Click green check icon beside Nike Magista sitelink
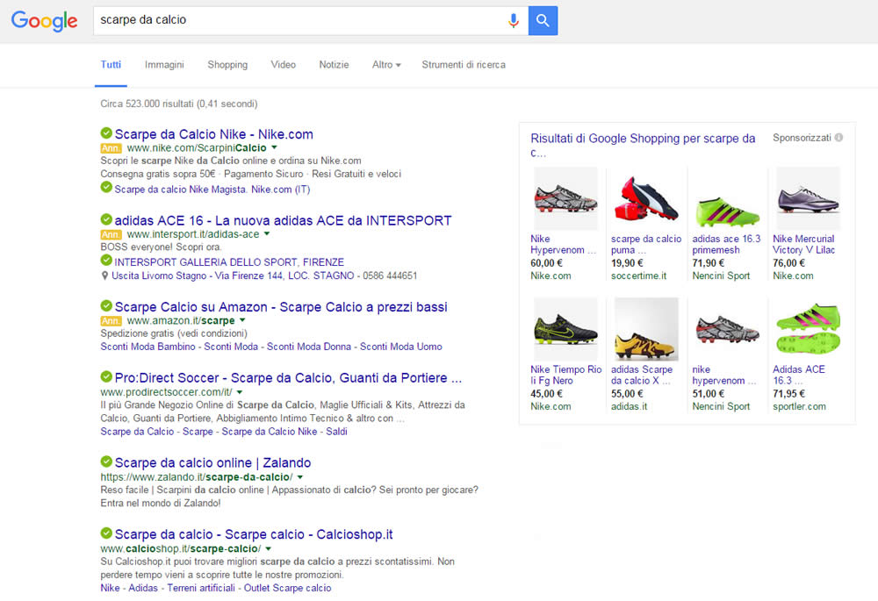The image size is (878, 601). [x=106, y=188]
